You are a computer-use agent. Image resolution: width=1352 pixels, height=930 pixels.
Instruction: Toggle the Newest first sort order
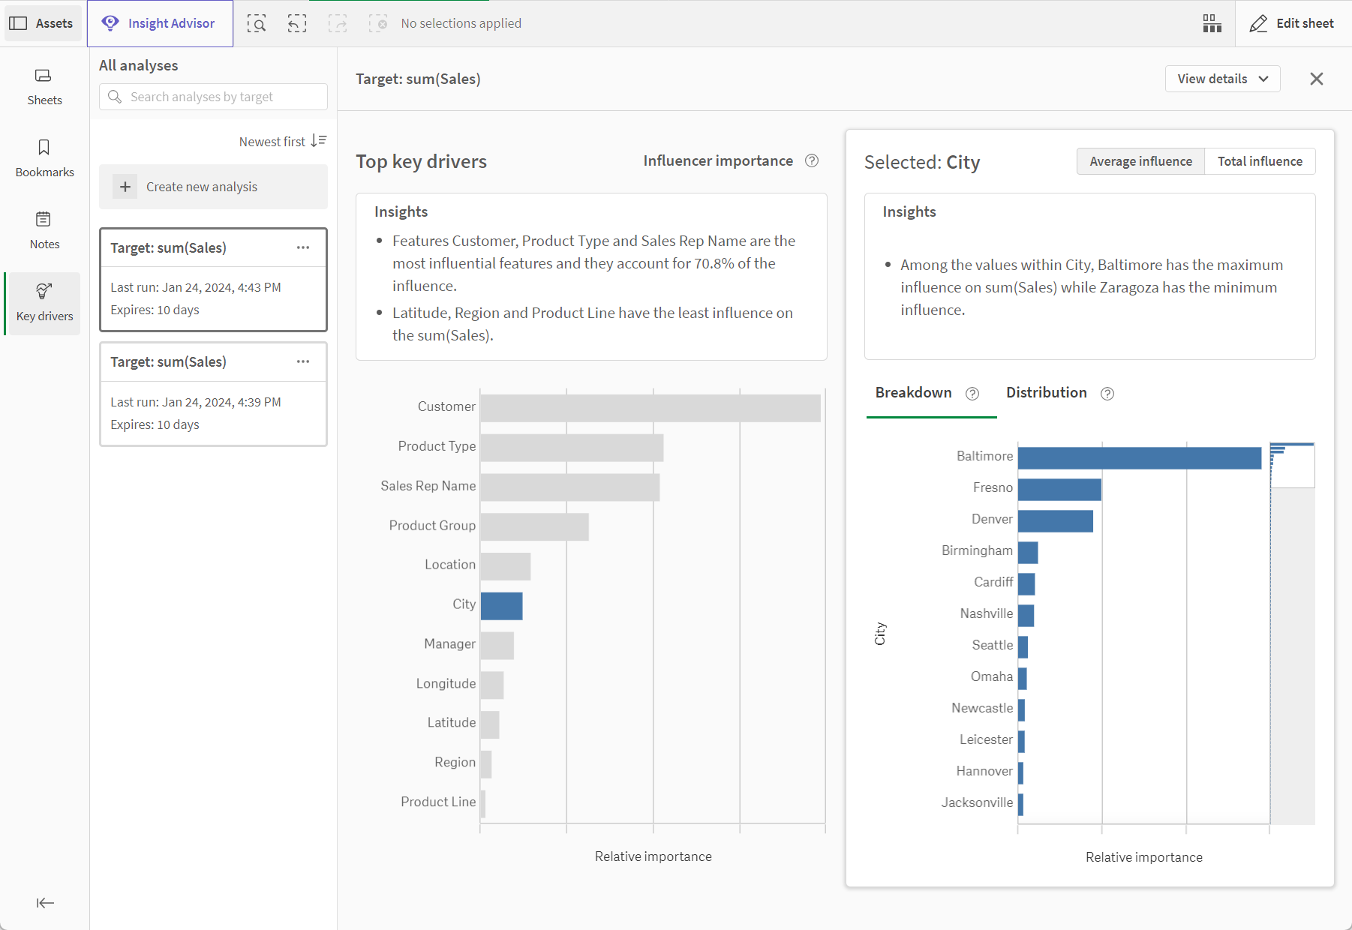pyautogui.click(x=283, y=141)
